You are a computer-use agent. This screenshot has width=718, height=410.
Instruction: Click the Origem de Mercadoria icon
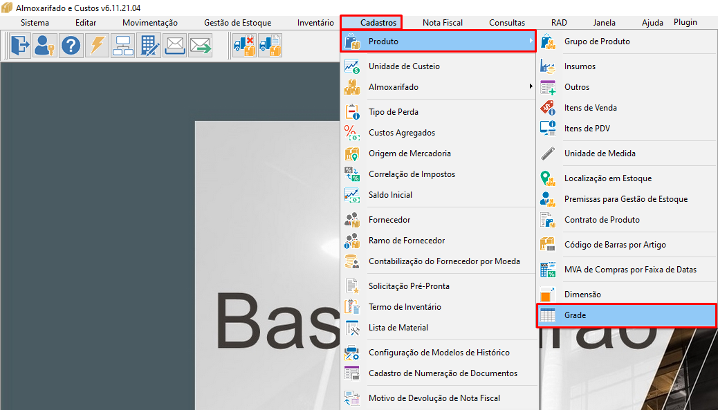click(x=352, y=153)
